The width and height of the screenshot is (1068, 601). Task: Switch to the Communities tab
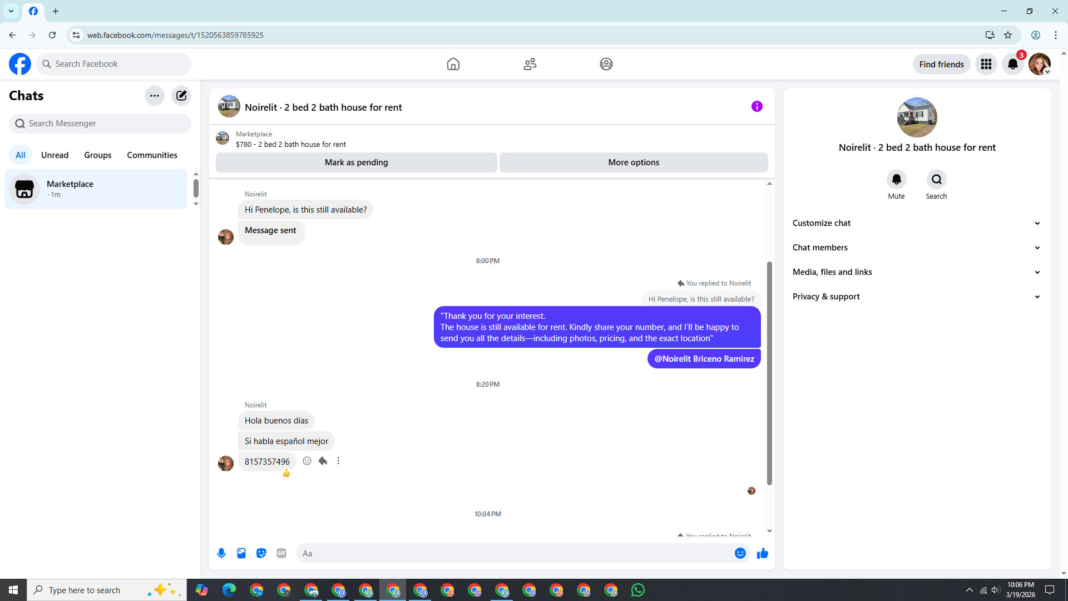pyautogui.click(x=152, y=155)
